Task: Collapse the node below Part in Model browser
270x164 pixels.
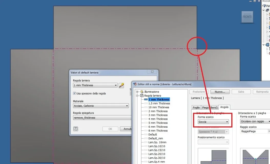Action: coord(263,10)
